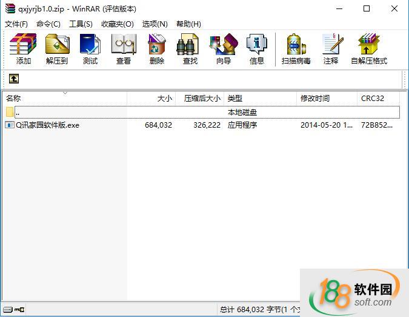Open the 选项(N) menu
The width and height of the screenshot is (409, 317).
click(155, 24)
